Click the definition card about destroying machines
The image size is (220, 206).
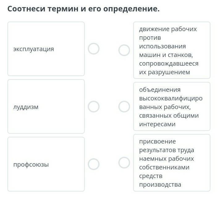(x=172, y=50)
